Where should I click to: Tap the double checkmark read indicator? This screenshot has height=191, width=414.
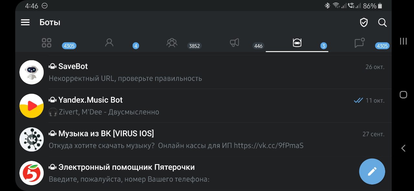pyautogui.click(x=358, y=100)
